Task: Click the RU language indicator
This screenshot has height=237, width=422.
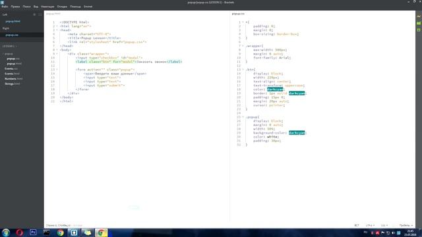Action: point(366,232)
